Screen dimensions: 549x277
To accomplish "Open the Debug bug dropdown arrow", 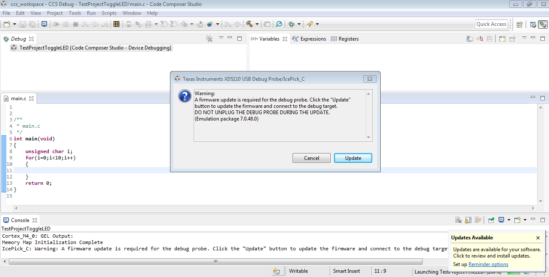I will tap(299, 24).
